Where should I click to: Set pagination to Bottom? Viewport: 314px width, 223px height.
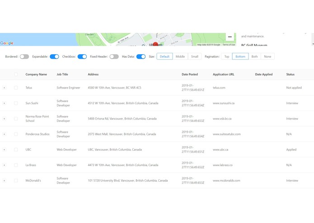240,56
